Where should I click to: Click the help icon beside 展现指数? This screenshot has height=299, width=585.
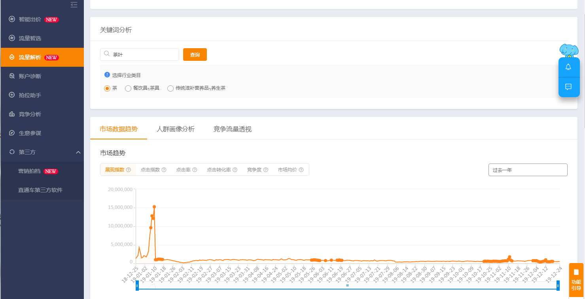tap(129, 170)
